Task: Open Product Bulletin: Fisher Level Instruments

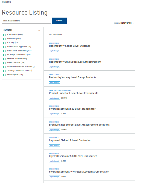Action: point(74,93)
